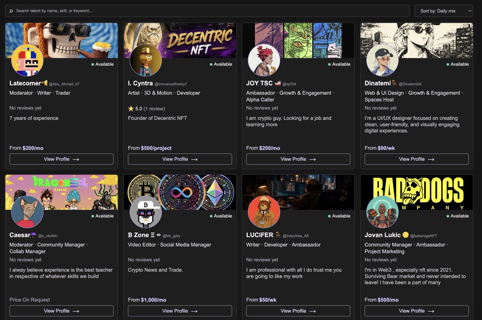Click the '(1 review)' text

coord(154,109)
